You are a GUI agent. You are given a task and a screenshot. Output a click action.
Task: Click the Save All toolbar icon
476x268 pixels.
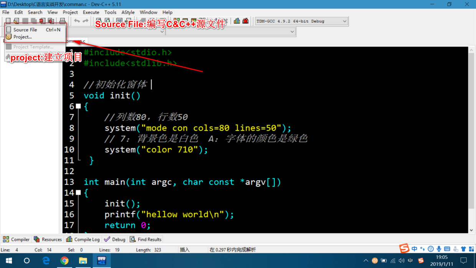(34, 21)
